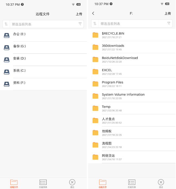Open the 资料 (F:) drive icon
This screenshot has height=189, width=176.
tap(6, 84)
